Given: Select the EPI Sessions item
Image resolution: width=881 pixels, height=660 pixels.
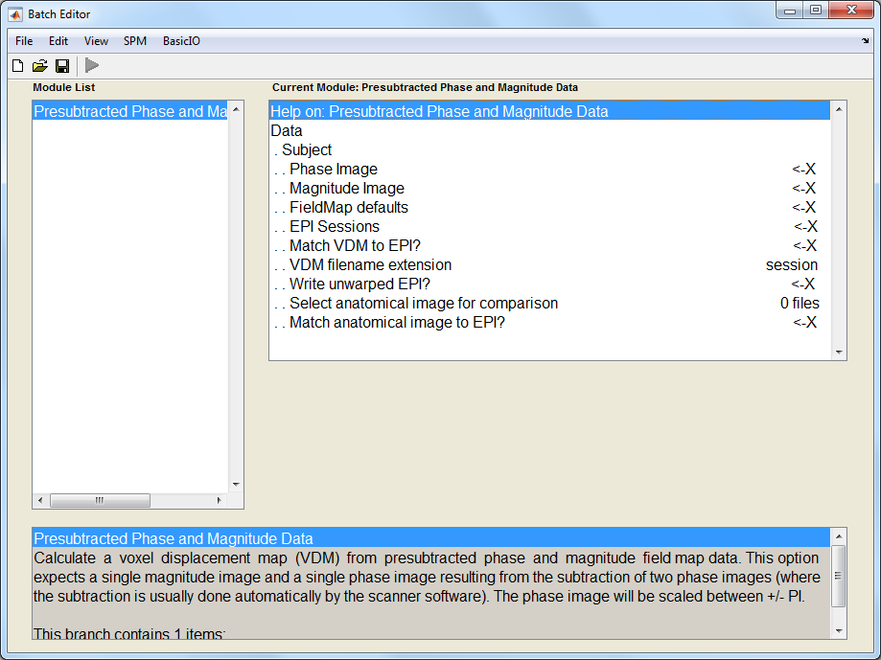Looking at the screenshot, I should tap(335, 227).
